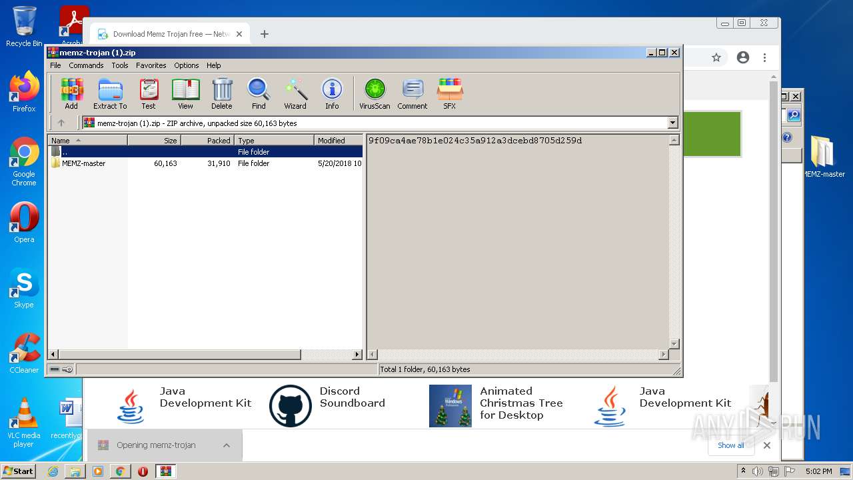
Task: Click the Extract To toolbar icon
Action: point(110,93)
